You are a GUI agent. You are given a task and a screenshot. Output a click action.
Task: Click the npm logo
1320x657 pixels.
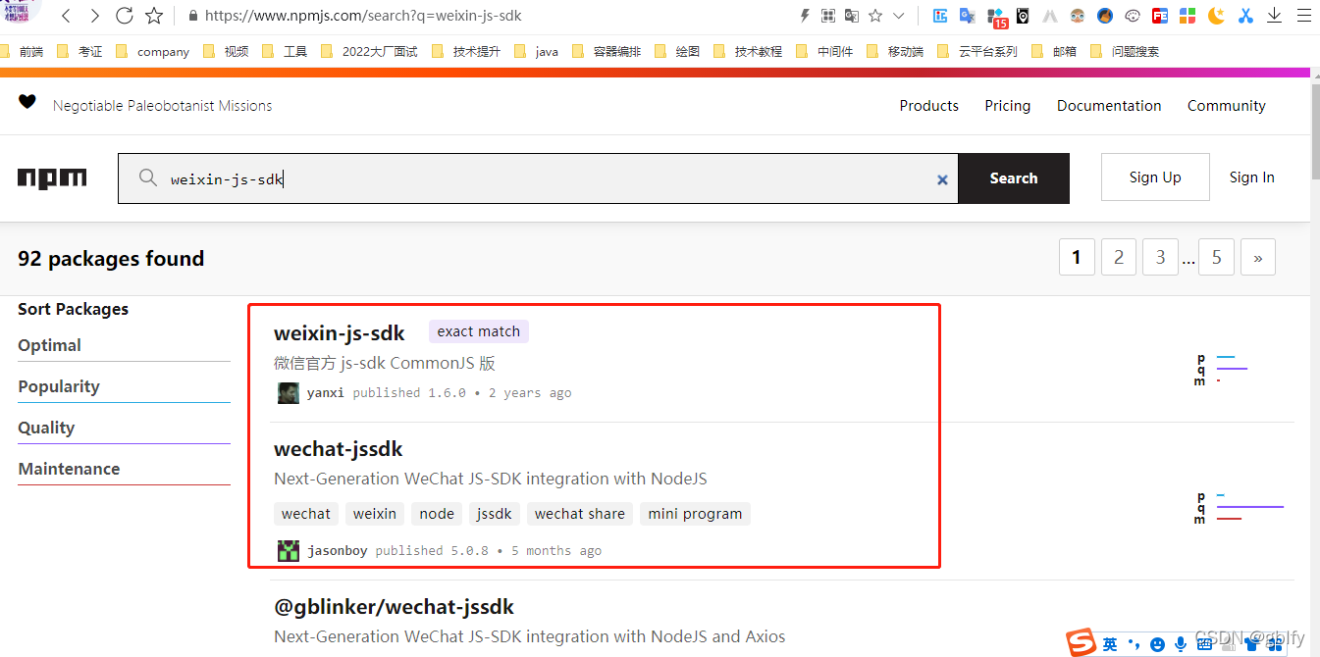click(52, 178)
